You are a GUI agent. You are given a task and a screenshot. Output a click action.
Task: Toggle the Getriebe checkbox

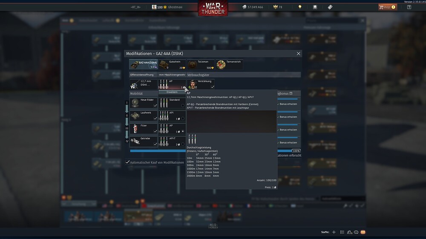click(155, 144)
